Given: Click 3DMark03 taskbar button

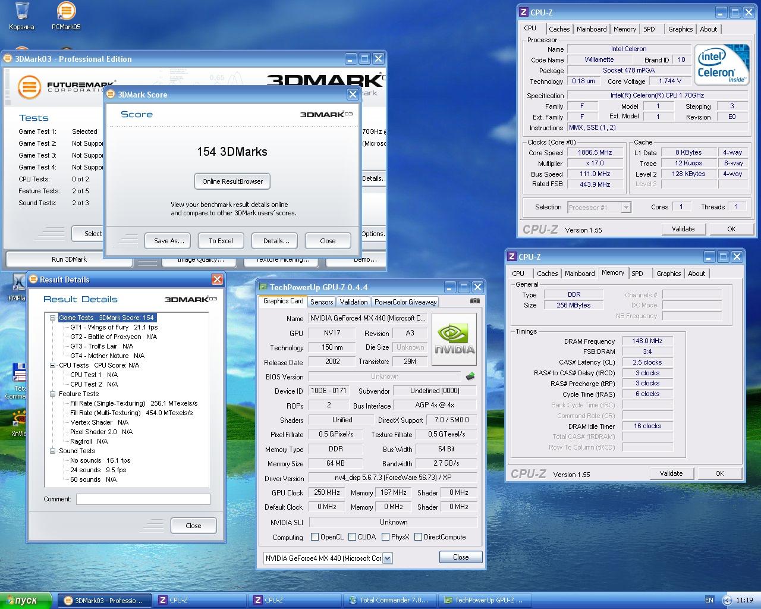Looking at the screenshot, I should pos(105,601).
